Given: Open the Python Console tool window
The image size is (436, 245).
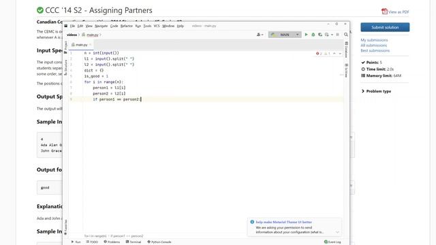Looking at the screenshot, I should pyautogui.click(x=159, y=242).
